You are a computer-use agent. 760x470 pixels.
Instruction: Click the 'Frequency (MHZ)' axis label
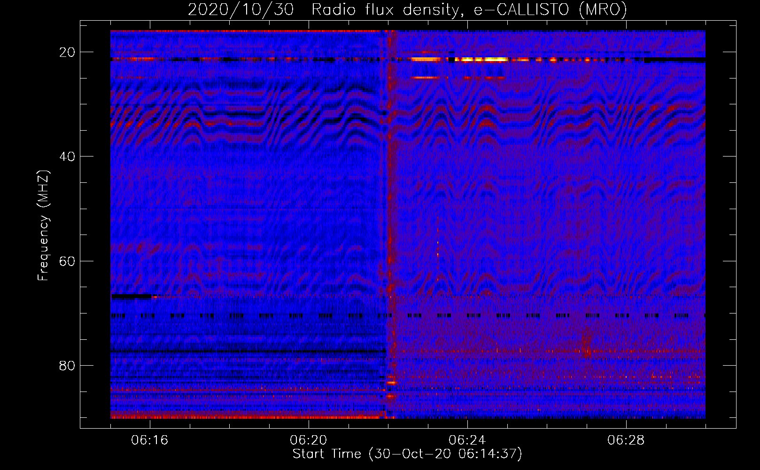click(43, 226)
